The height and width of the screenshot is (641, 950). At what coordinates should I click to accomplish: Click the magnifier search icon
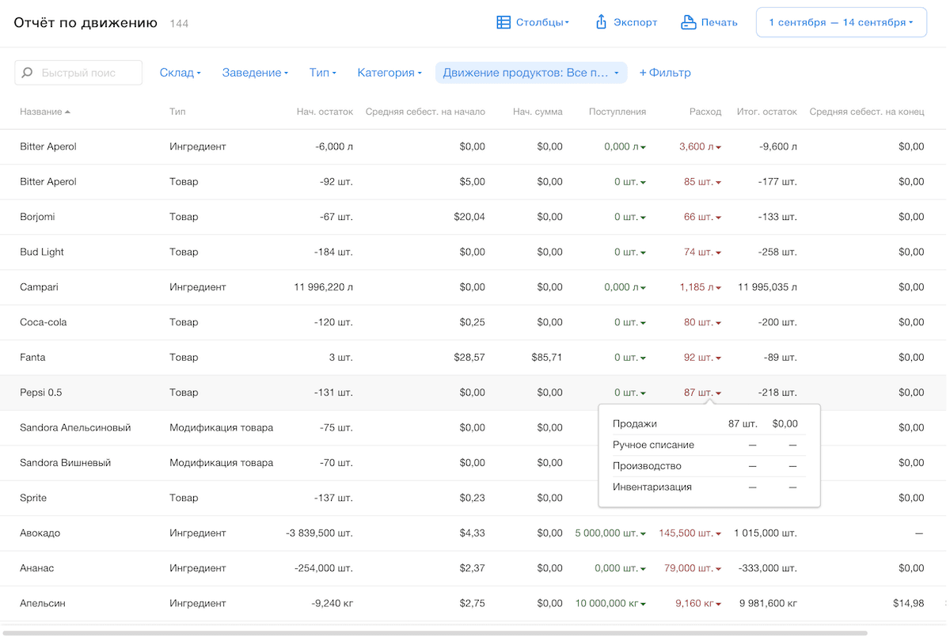pos(28,73)
